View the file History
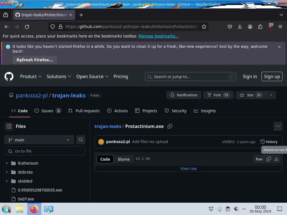The width and height of the screenshot is (287, 215). coord(269,142)
